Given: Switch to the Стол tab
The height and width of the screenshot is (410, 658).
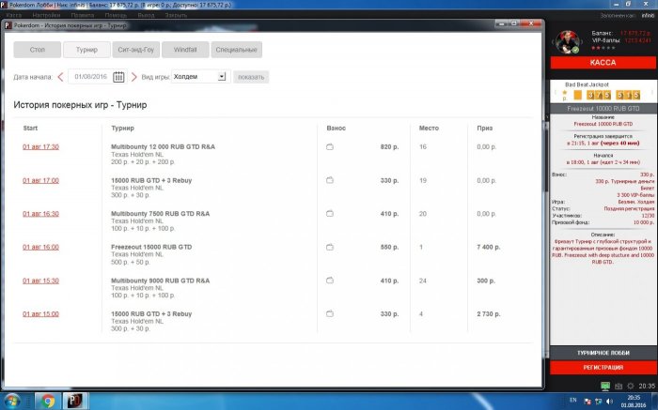Looking at the screenshot, I should click(x=37, y=50).
